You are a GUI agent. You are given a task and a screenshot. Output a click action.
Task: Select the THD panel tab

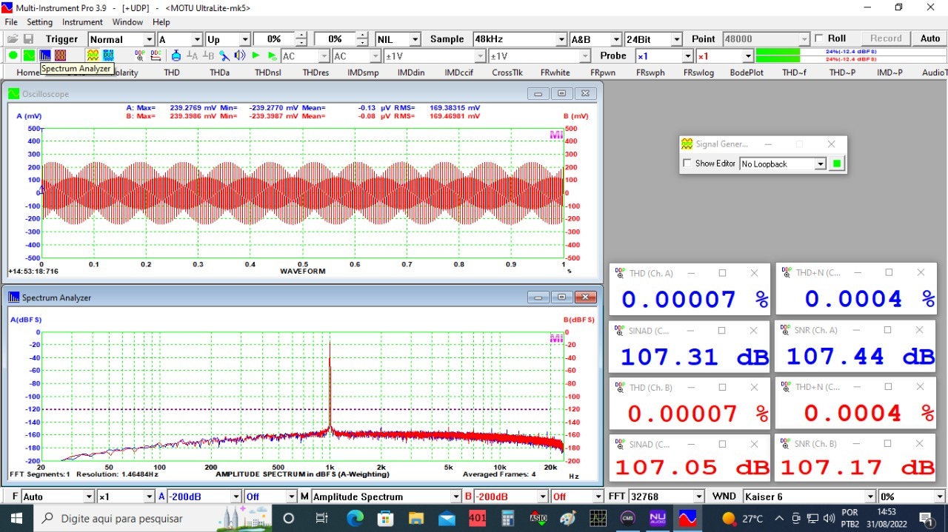coord(172,73)
